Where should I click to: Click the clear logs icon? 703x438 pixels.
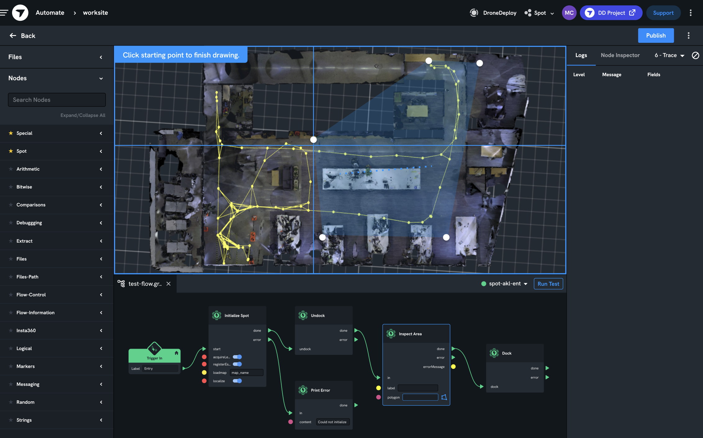click(x=695, y=55)
